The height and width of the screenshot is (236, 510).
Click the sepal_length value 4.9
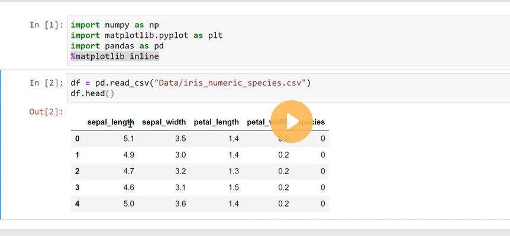129,155
